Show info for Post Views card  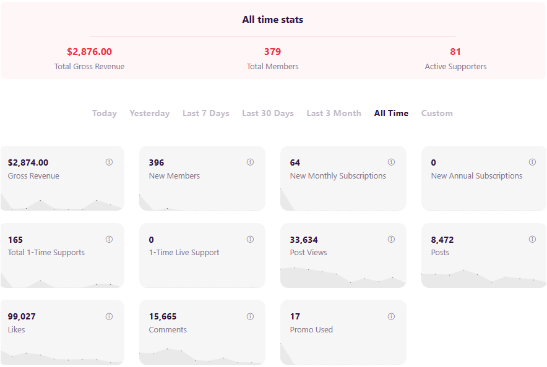click(391, 239)
